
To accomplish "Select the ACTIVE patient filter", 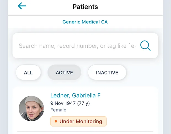I will (x=64, y=73).
